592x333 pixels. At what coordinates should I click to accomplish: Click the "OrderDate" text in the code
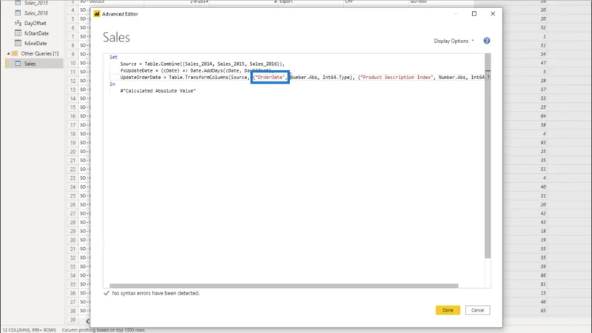pyautogui.click(x=270, y=78)
